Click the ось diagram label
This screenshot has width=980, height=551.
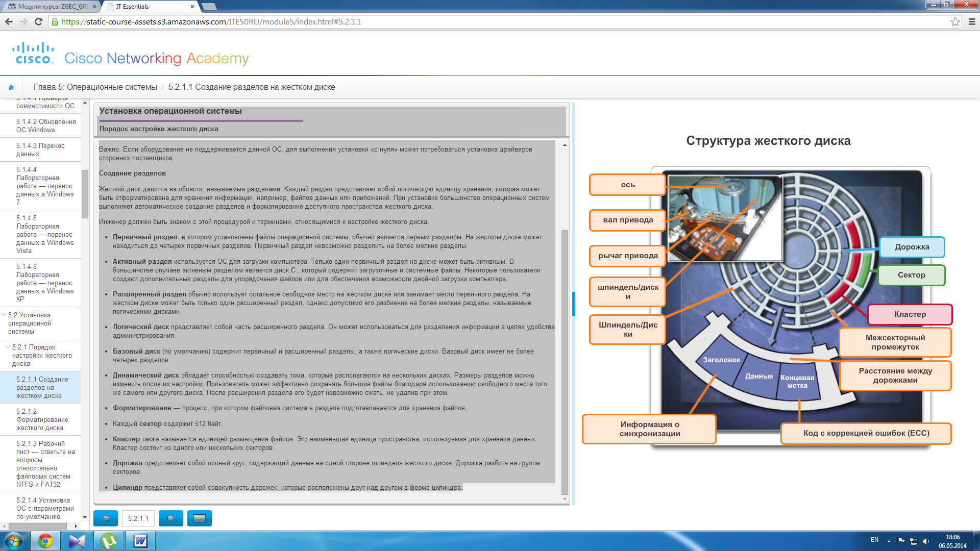[628, 185]
